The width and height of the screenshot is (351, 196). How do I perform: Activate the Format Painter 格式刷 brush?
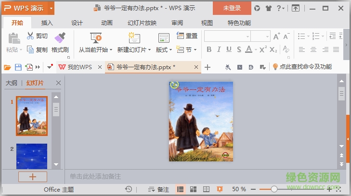point(60,37)
